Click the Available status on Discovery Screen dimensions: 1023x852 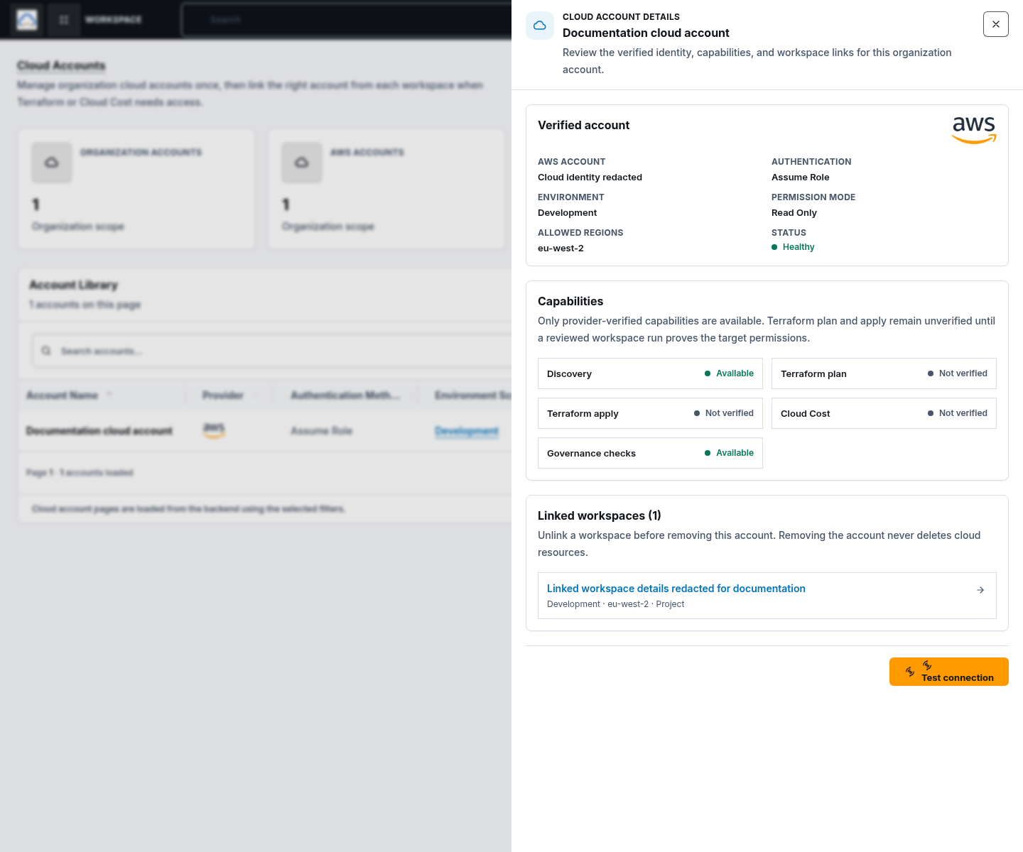[729, 373]
